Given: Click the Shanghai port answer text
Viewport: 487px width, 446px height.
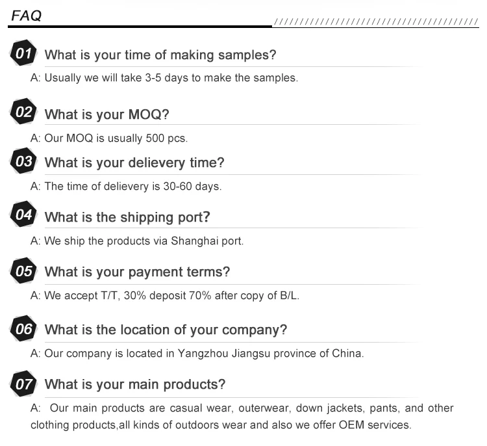Looking at the screenshot, I should (137, 241).
